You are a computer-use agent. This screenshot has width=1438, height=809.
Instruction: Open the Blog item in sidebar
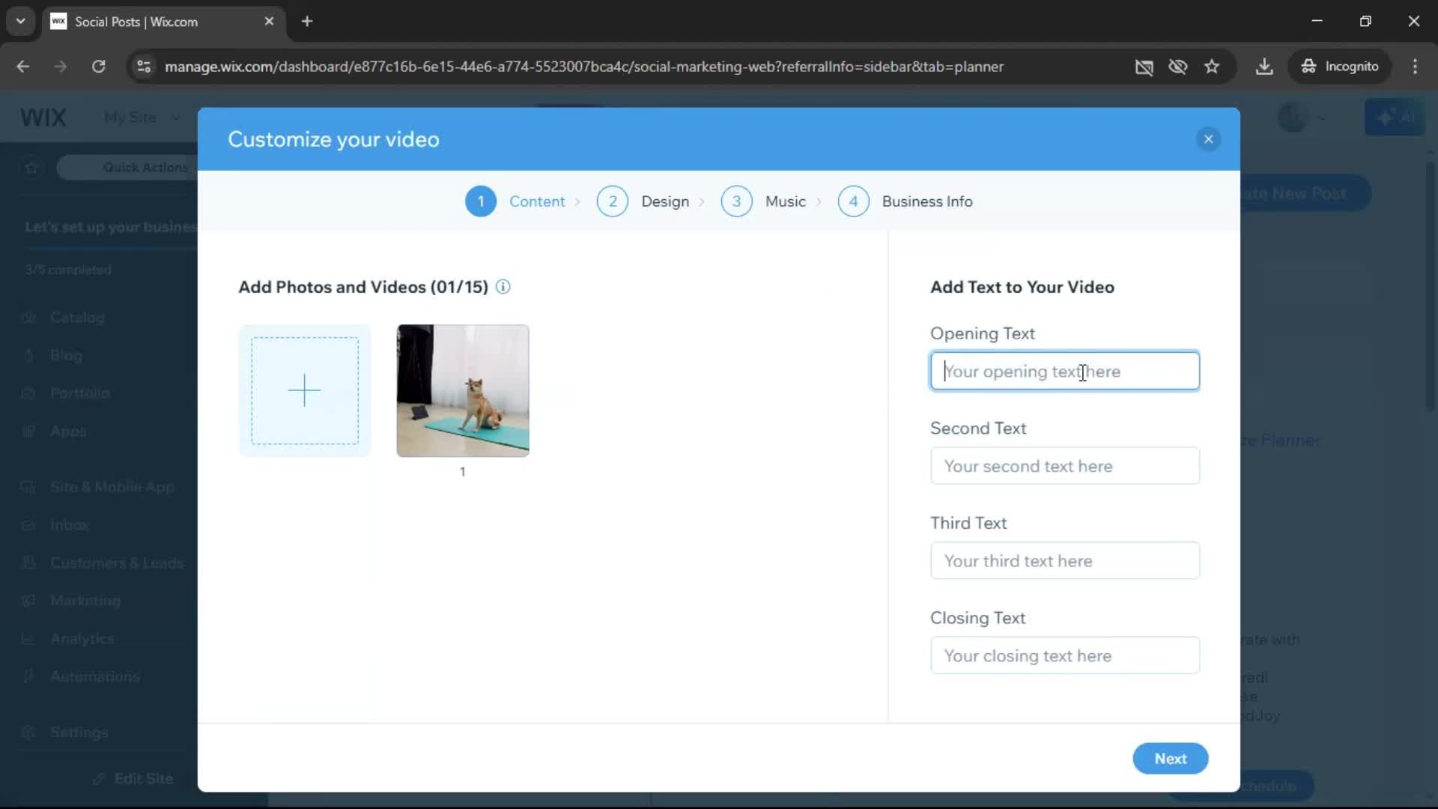pyautogui.click(x=66, y=355)
